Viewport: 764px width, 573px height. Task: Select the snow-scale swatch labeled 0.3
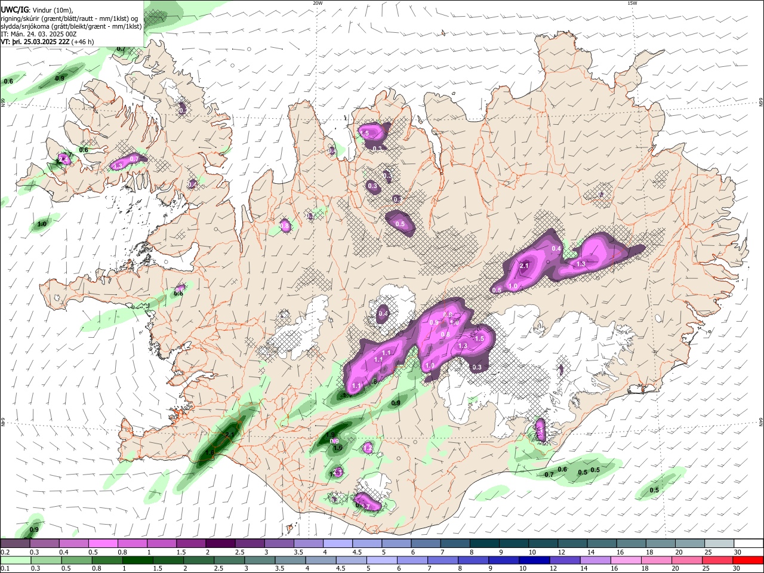tap(44, 543)
